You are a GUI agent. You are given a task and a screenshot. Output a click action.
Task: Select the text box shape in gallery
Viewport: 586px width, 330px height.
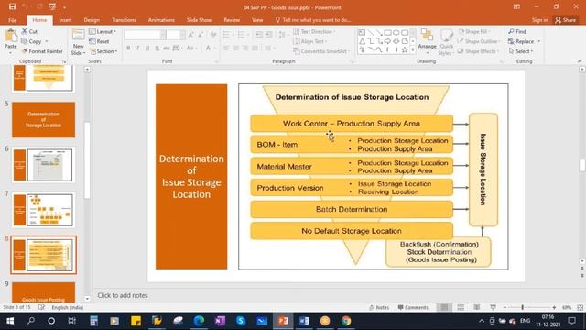[x=362, y=33]
